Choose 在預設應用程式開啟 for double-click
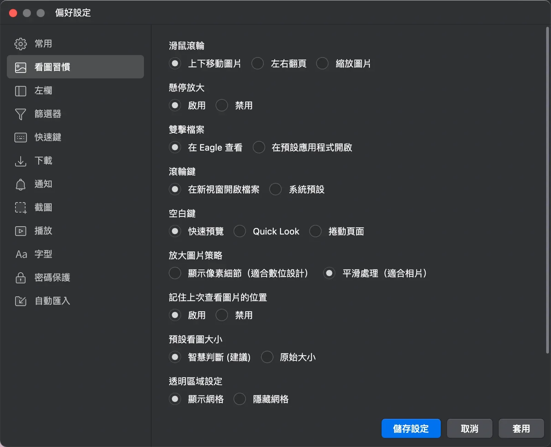551x447 pixels. 259,148
